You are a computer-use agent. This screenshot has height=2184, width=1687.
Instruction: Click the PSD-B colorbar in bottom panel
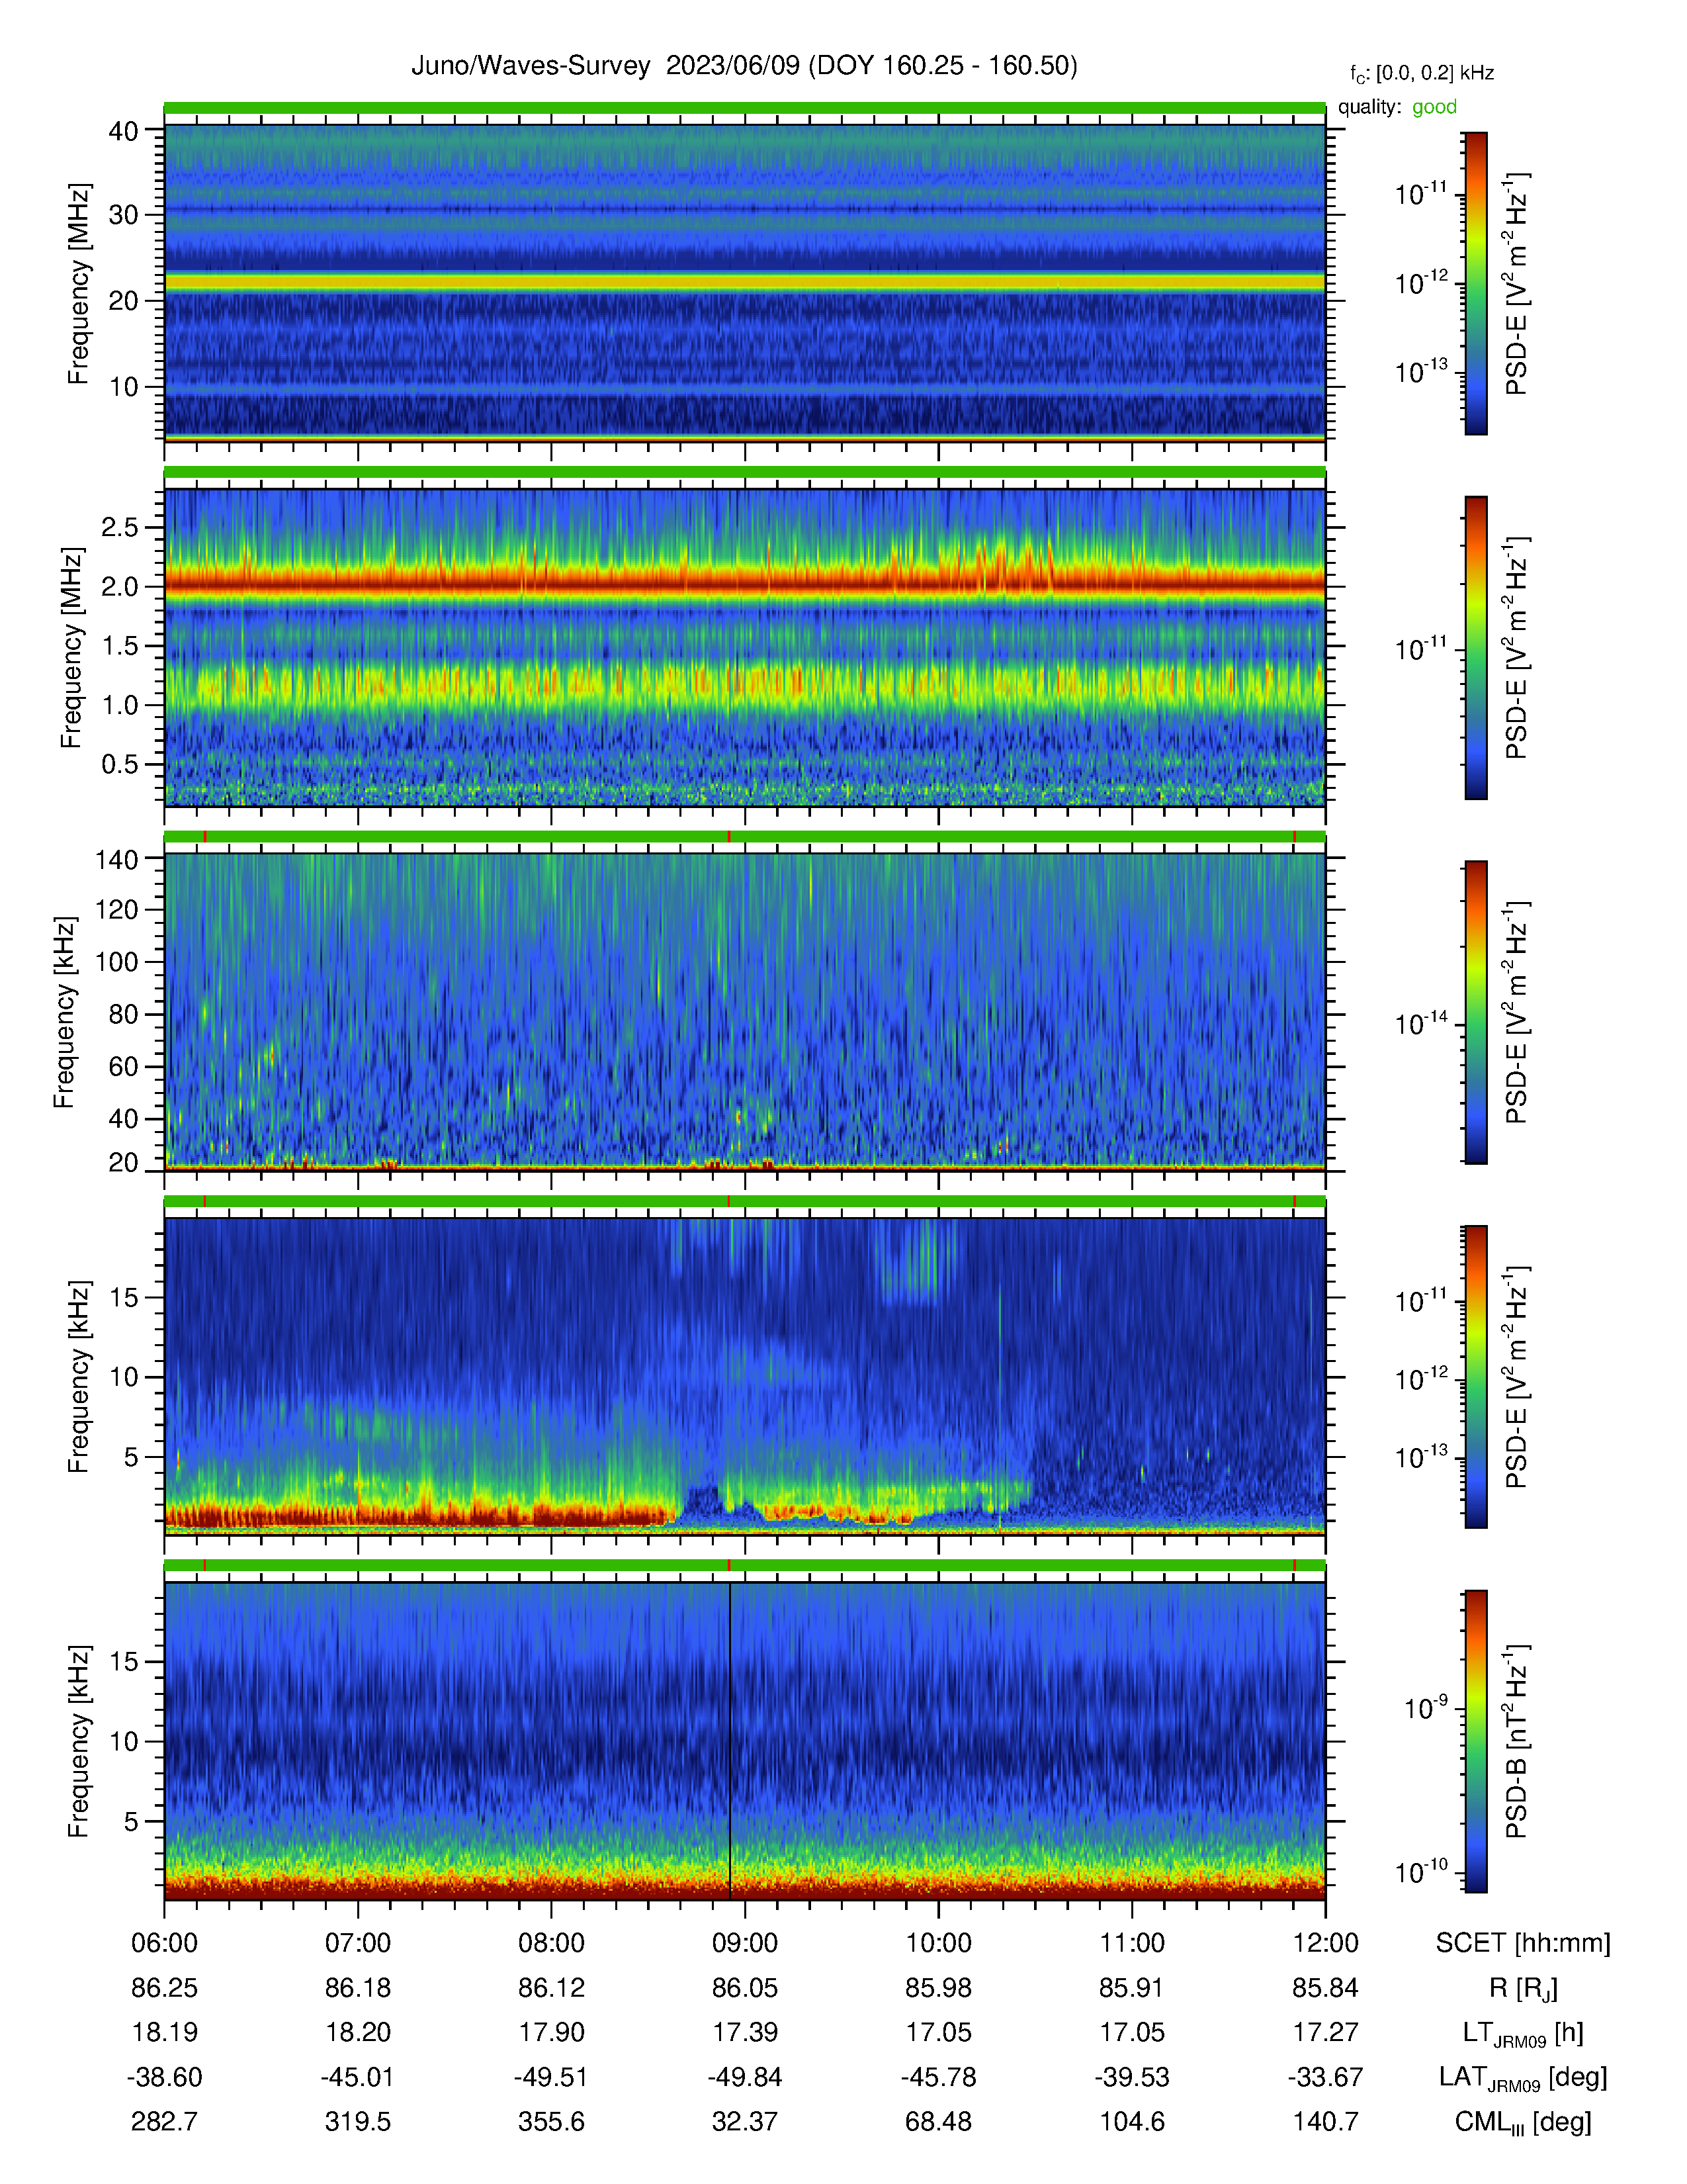click(1475, 1741)
